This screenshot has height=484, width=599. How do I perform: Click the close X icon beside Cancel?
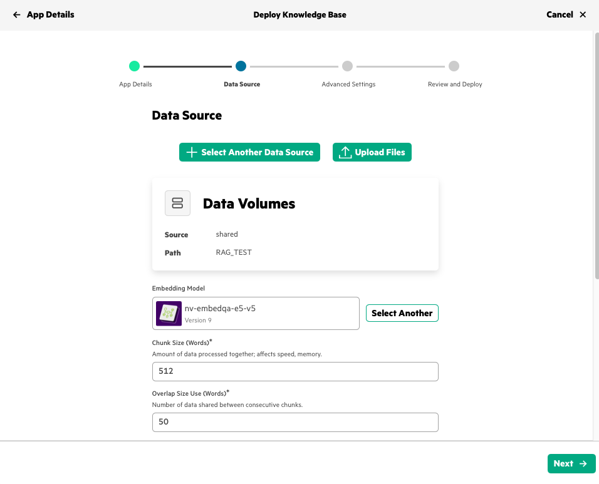[583, 15]
